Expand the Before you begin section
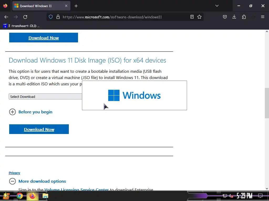Viewport: 269px width, 201px height. click(30, 112)
